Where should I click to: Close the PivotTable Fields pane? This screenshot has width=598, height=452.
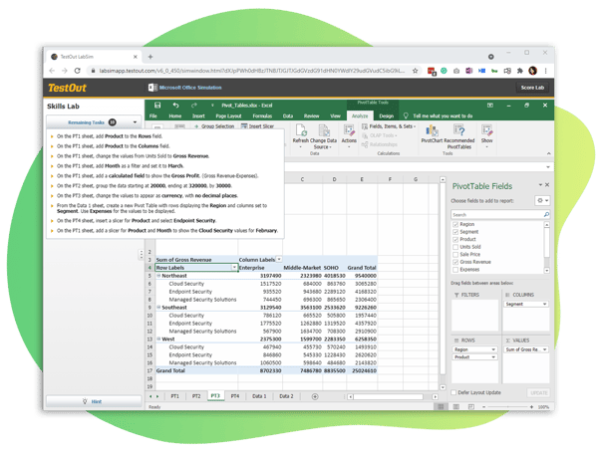[547, 185]
